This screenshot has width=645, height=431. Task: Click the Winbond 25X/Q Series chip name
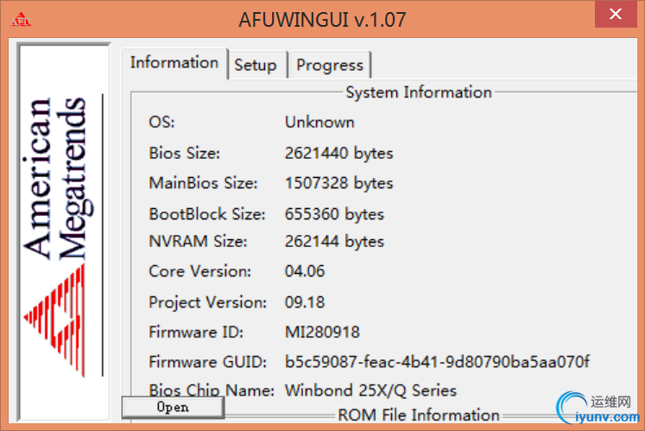click(x=370, y=390)
